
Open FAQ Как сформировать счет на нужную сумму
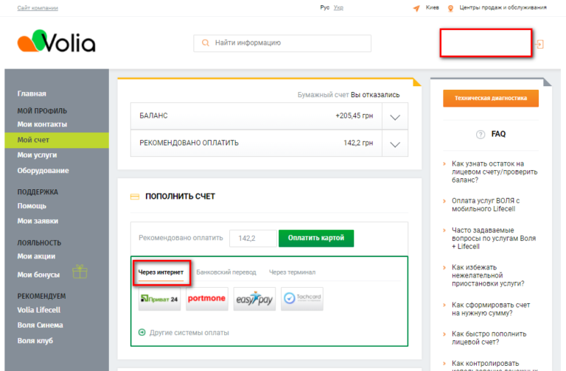coord(491,309)
